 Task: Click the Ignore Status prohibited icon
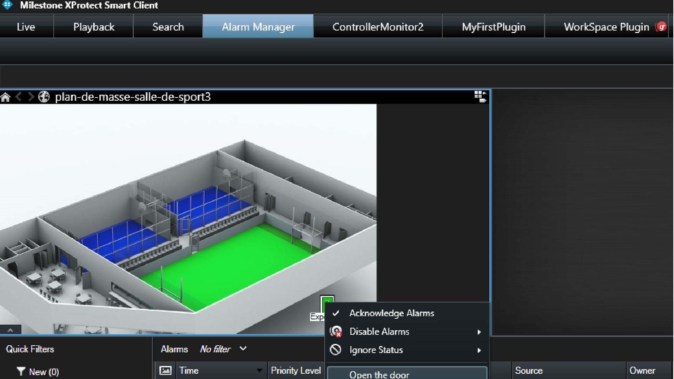tap(336, 350)
